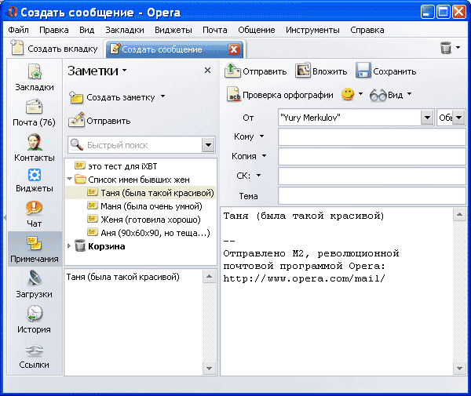Click the Создать вкладку button
The width and height of the screenshot is (471, 396).
click(x=54, y=49)
